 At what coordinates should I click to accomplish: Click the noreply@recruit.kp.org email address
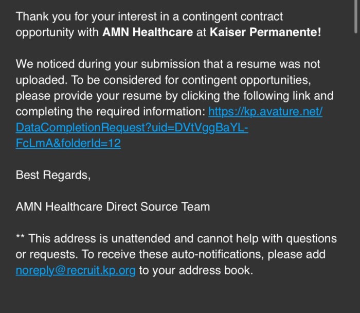click(x=76, y=270)
